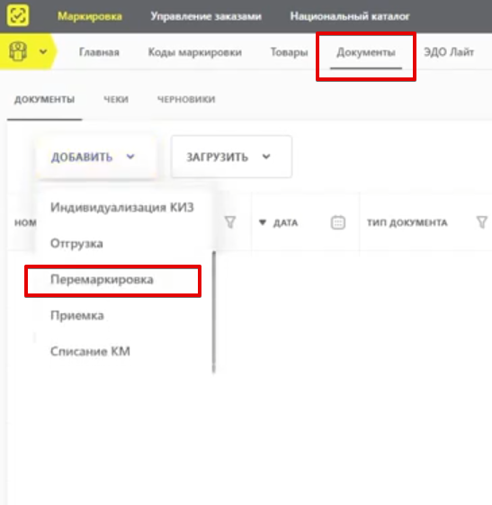Choose Приемка from the dropdown list
This screenshot has height=505, width=492.
77,316
